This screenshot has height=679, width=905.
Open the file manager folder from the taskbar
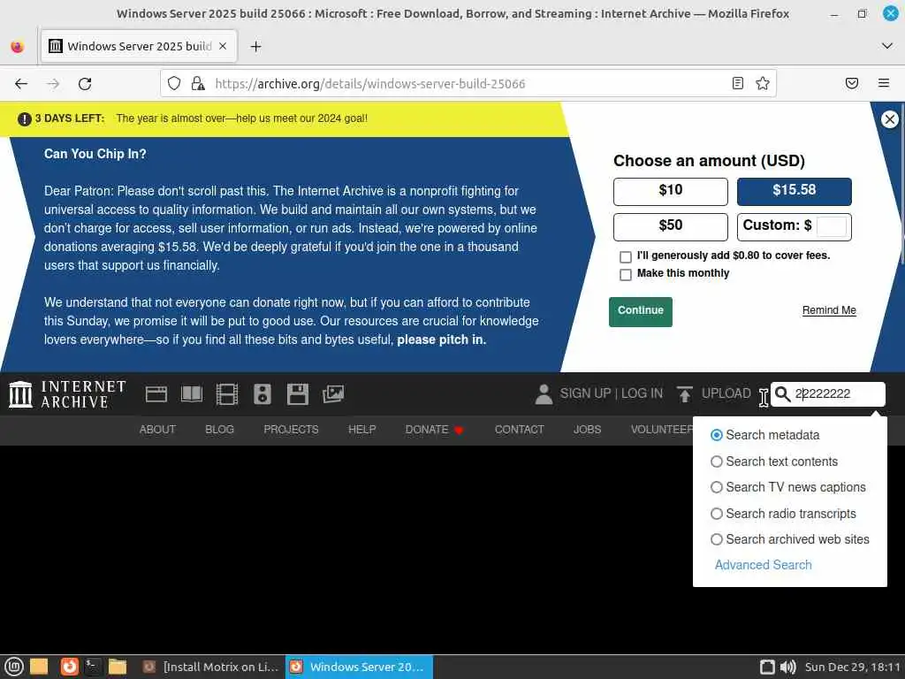(x=118, y=667)
